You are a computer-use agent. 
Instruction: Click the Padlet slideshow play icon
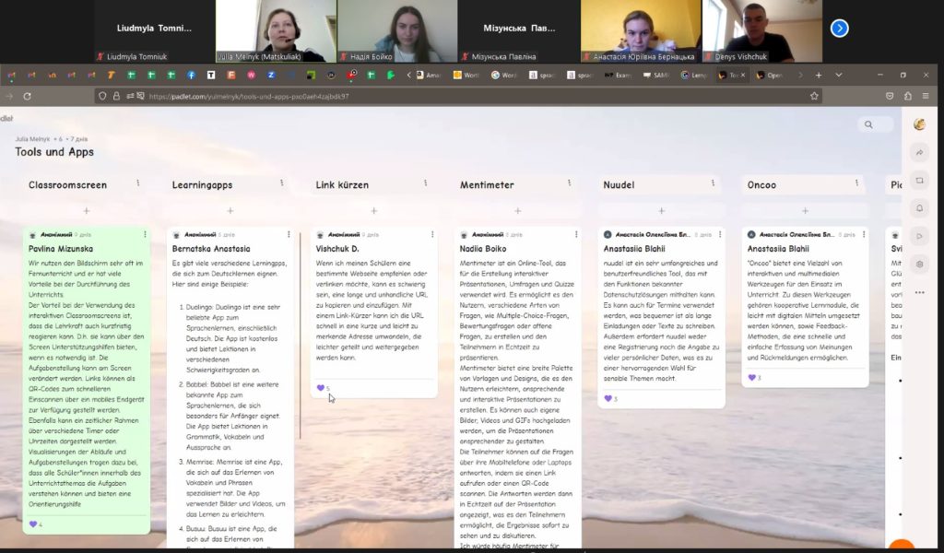[x=919, y=237]
